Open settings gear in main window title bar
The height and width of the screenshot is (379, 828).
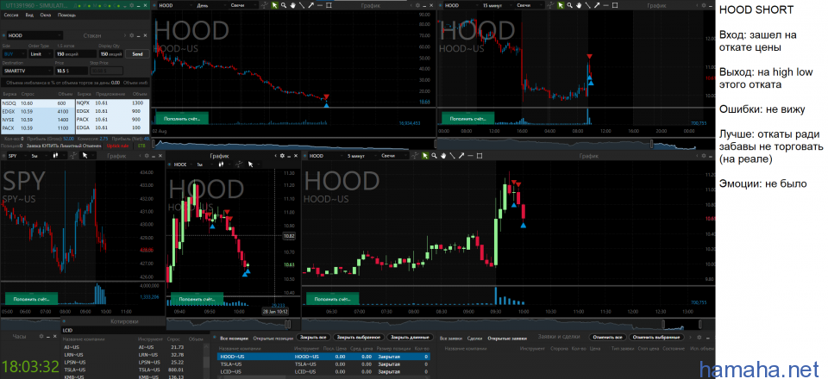click(x=129, y=5)
